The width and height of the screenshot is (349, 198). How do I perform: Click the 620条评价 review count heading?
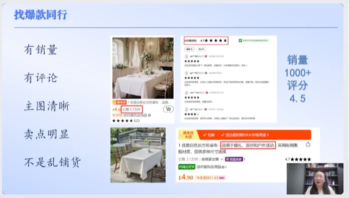click(x=191, y=40)
